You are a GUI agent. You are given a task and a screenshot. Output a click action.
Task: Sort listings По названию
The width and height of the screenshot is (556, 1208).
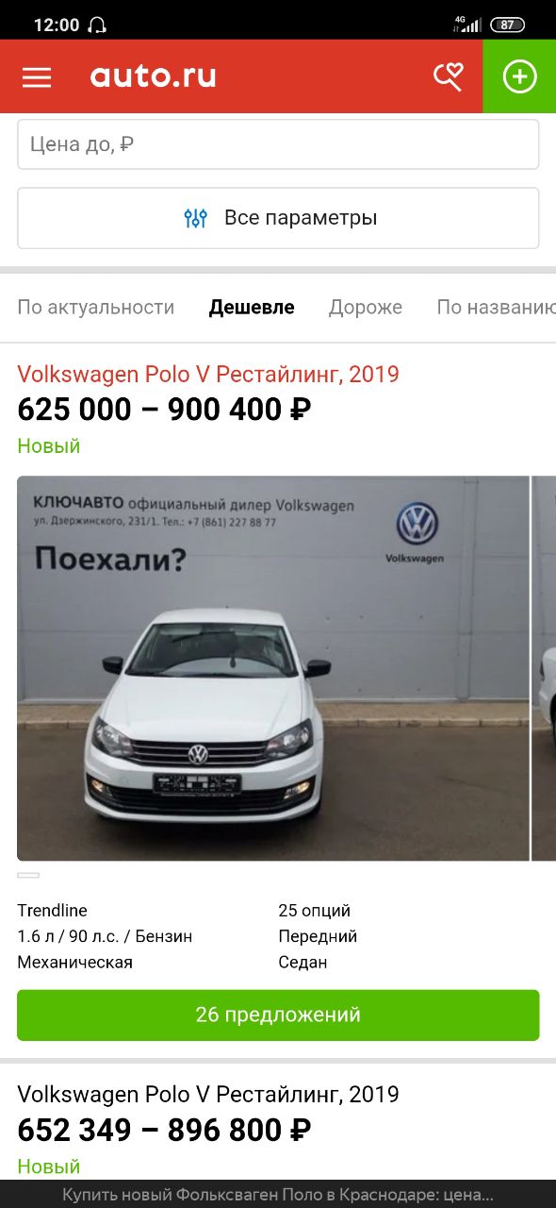pyautogui.click(x=496, y=307)
